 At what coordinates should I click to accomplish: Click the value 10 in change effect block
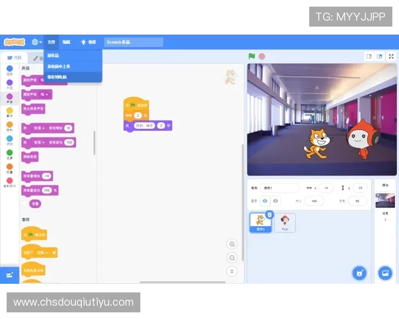68,128
